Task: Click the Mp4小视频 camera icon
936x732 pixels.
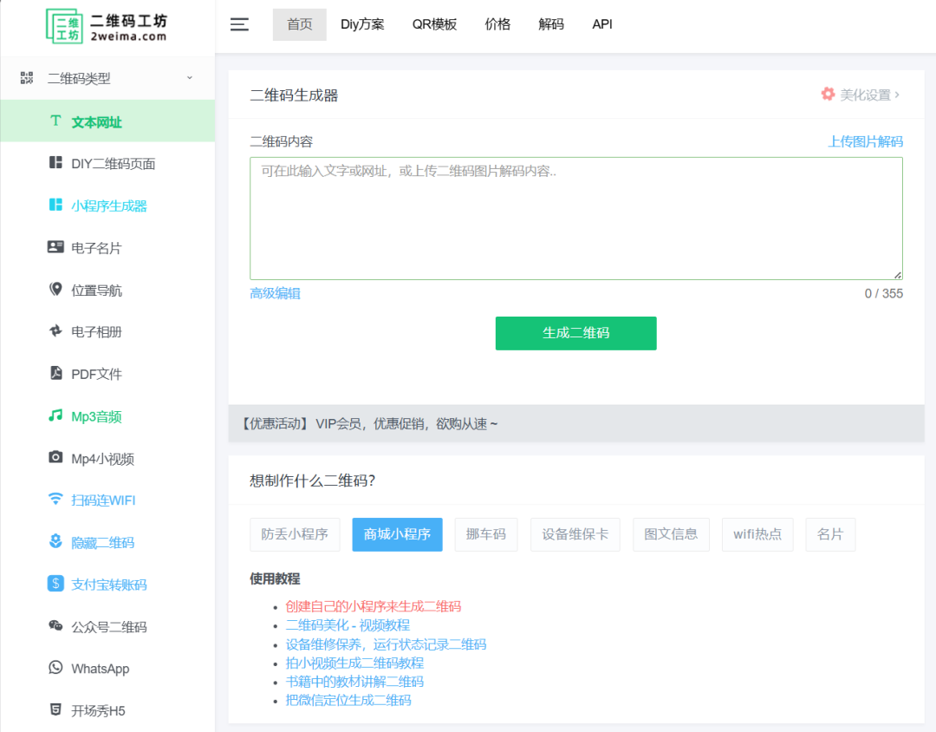Action: click(55, 458)
